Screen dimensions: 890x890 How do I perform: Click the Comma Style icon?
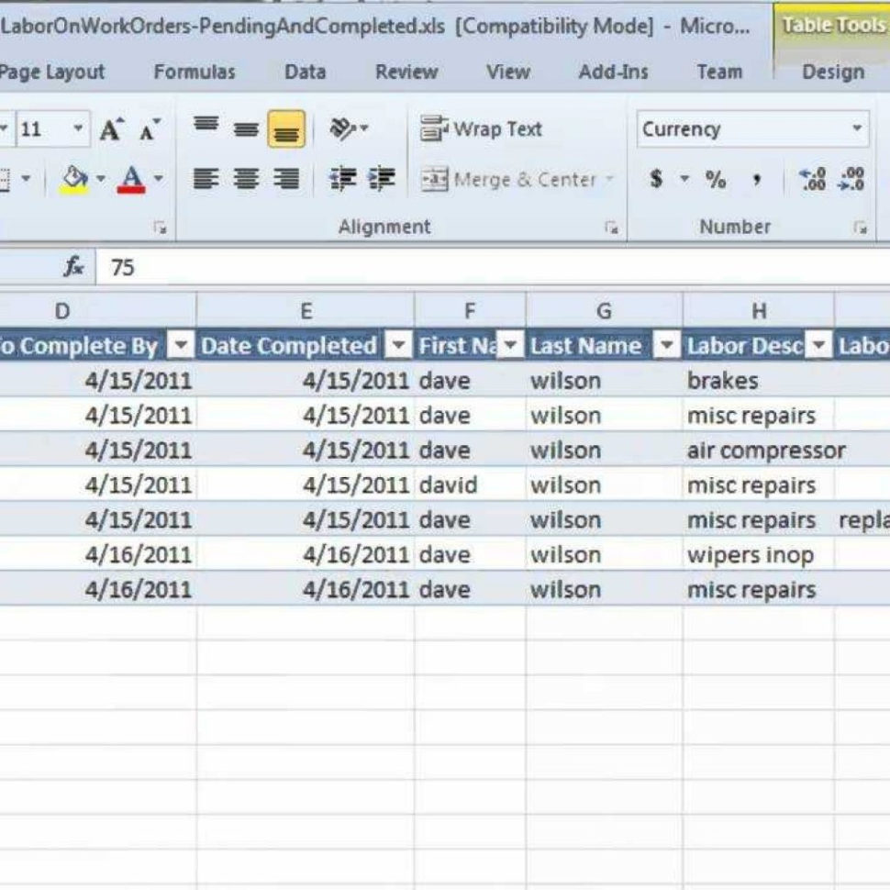758,180
